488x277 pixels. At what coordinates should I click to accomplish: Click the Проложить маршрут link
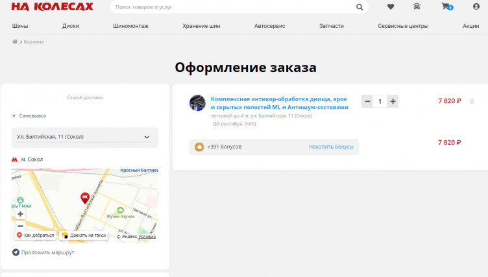[47, 252]
